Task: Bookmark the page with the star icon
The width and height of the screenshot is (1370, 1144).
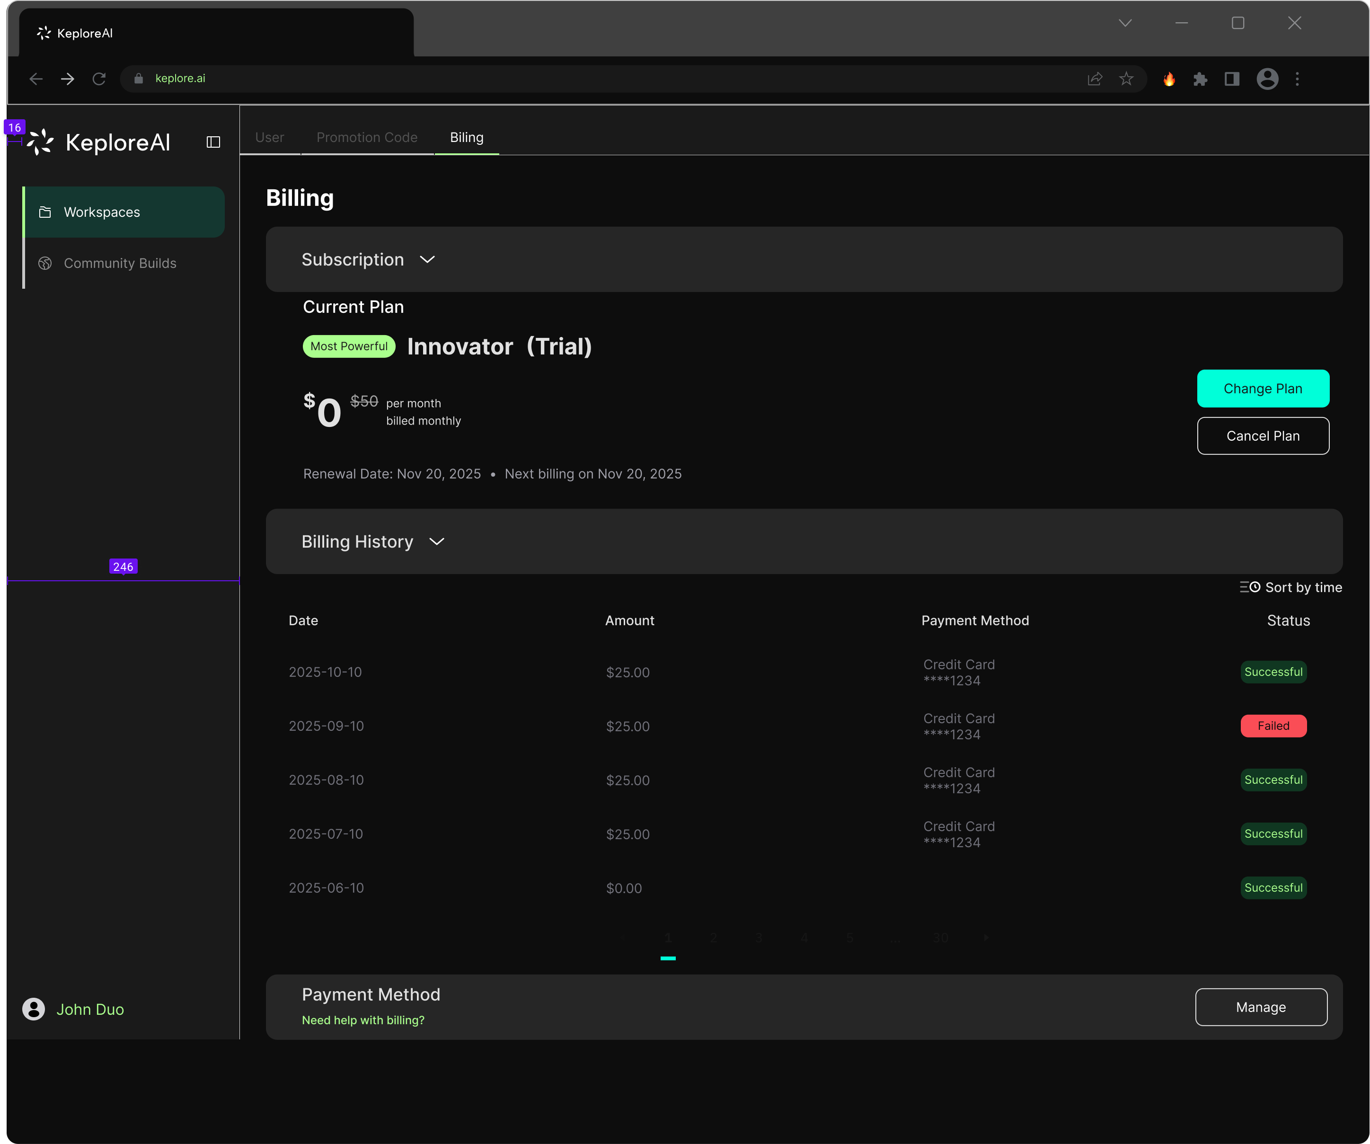Action: pos(1126,78)
